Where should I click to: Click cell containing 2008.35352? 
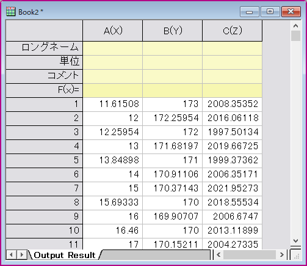pos(233,105)
